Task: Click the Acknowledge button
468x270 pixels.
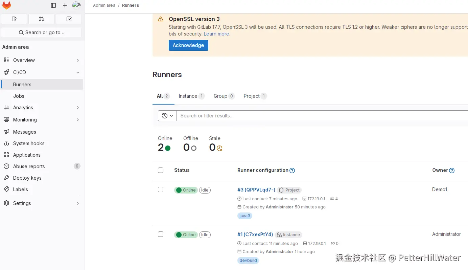Action: (x=188, y=45)
